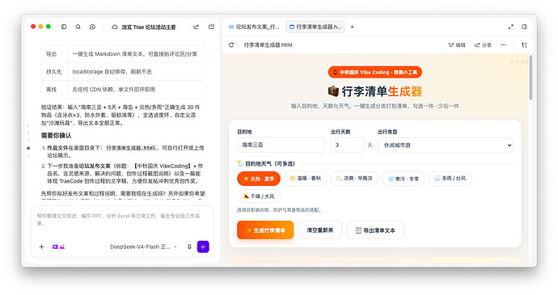The width and height of the screenshot is (558, 295).
Task: Switch to the 论坛发布文案 tab
Action: pyautogui.click(x=254, y=27)
